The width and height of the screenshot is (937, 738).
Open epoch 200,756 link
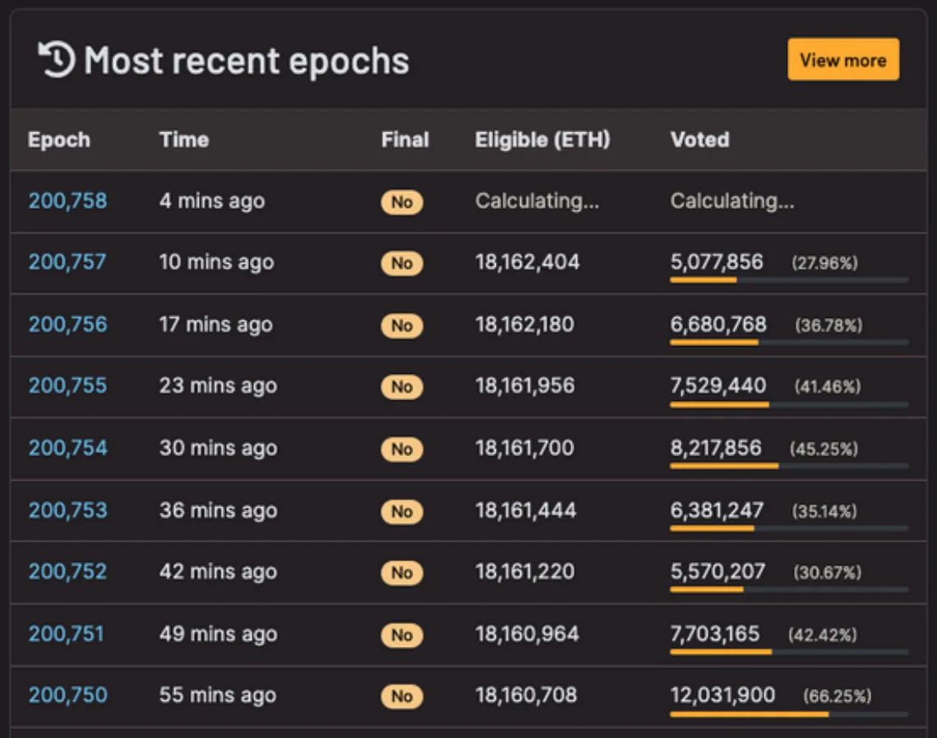68,325
